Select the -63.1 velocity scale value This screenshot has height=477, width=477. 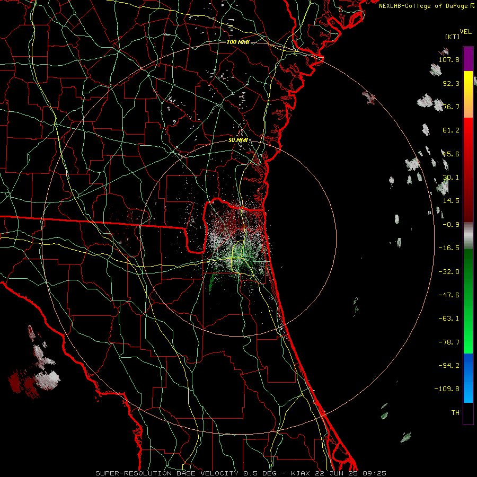[449, 319]
